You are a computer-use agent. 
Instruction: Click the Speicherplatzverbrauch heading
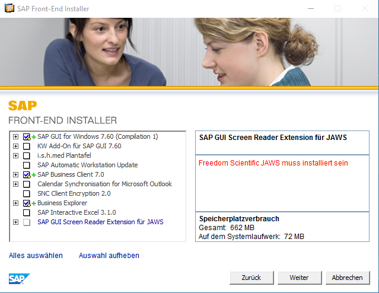point(239,219)
